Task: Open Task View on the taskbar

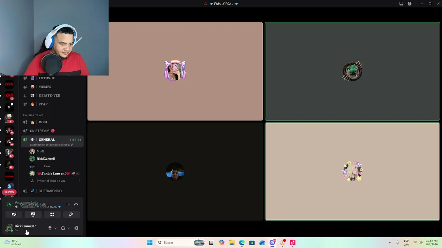Action: 211,242
